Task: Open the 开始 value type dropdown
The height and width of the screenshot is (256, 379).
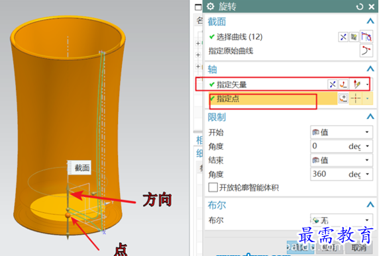Action: click(x=341, y=132)
